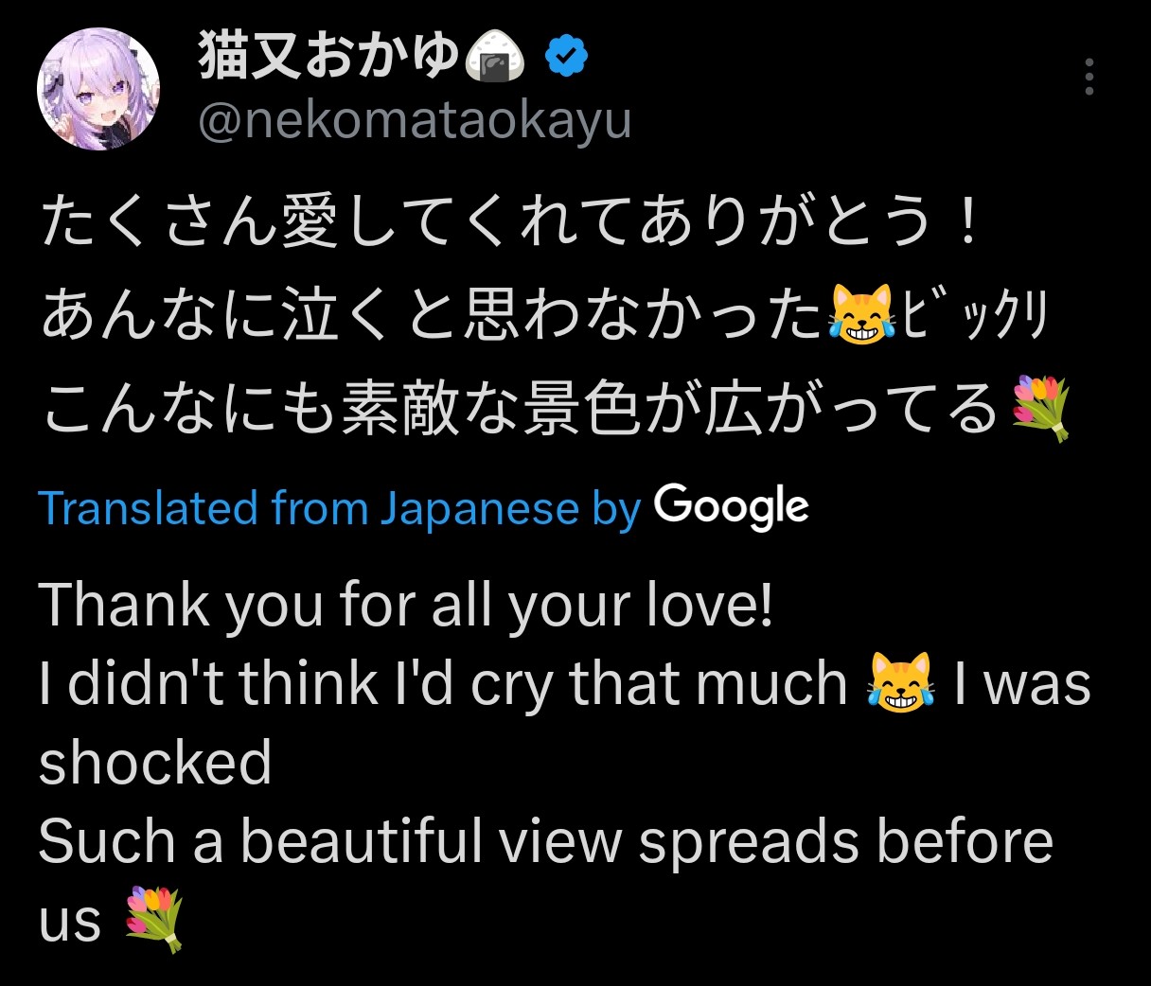Click the cat emoji in the English translation
The width and height of the screenshot is (1151, 986).
pyautogui.click(x=900, y=684)
